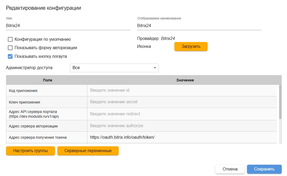Click the redirect value input field

[x=182, y=114]
